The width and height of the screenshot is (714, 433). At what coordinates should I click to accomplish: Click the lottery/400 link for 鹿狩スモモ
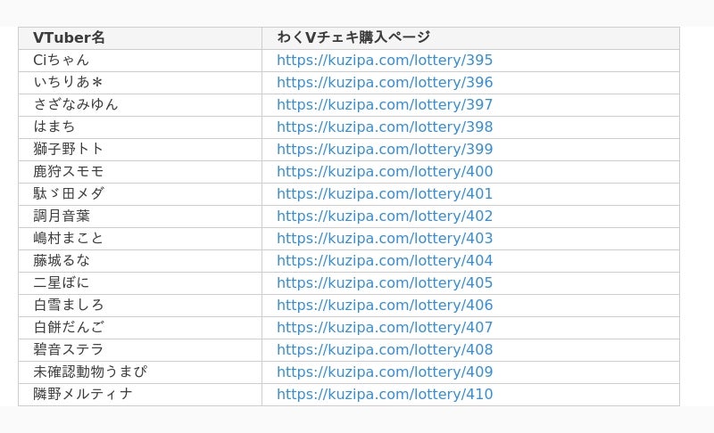click(384, 172)
